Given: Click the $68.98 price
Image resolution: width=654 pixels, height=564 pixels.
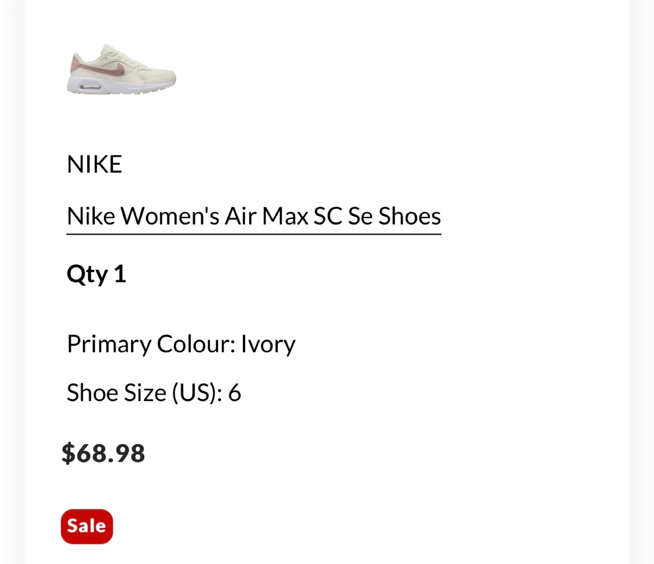Looking at the screenshot, I should tap(104, 453).
